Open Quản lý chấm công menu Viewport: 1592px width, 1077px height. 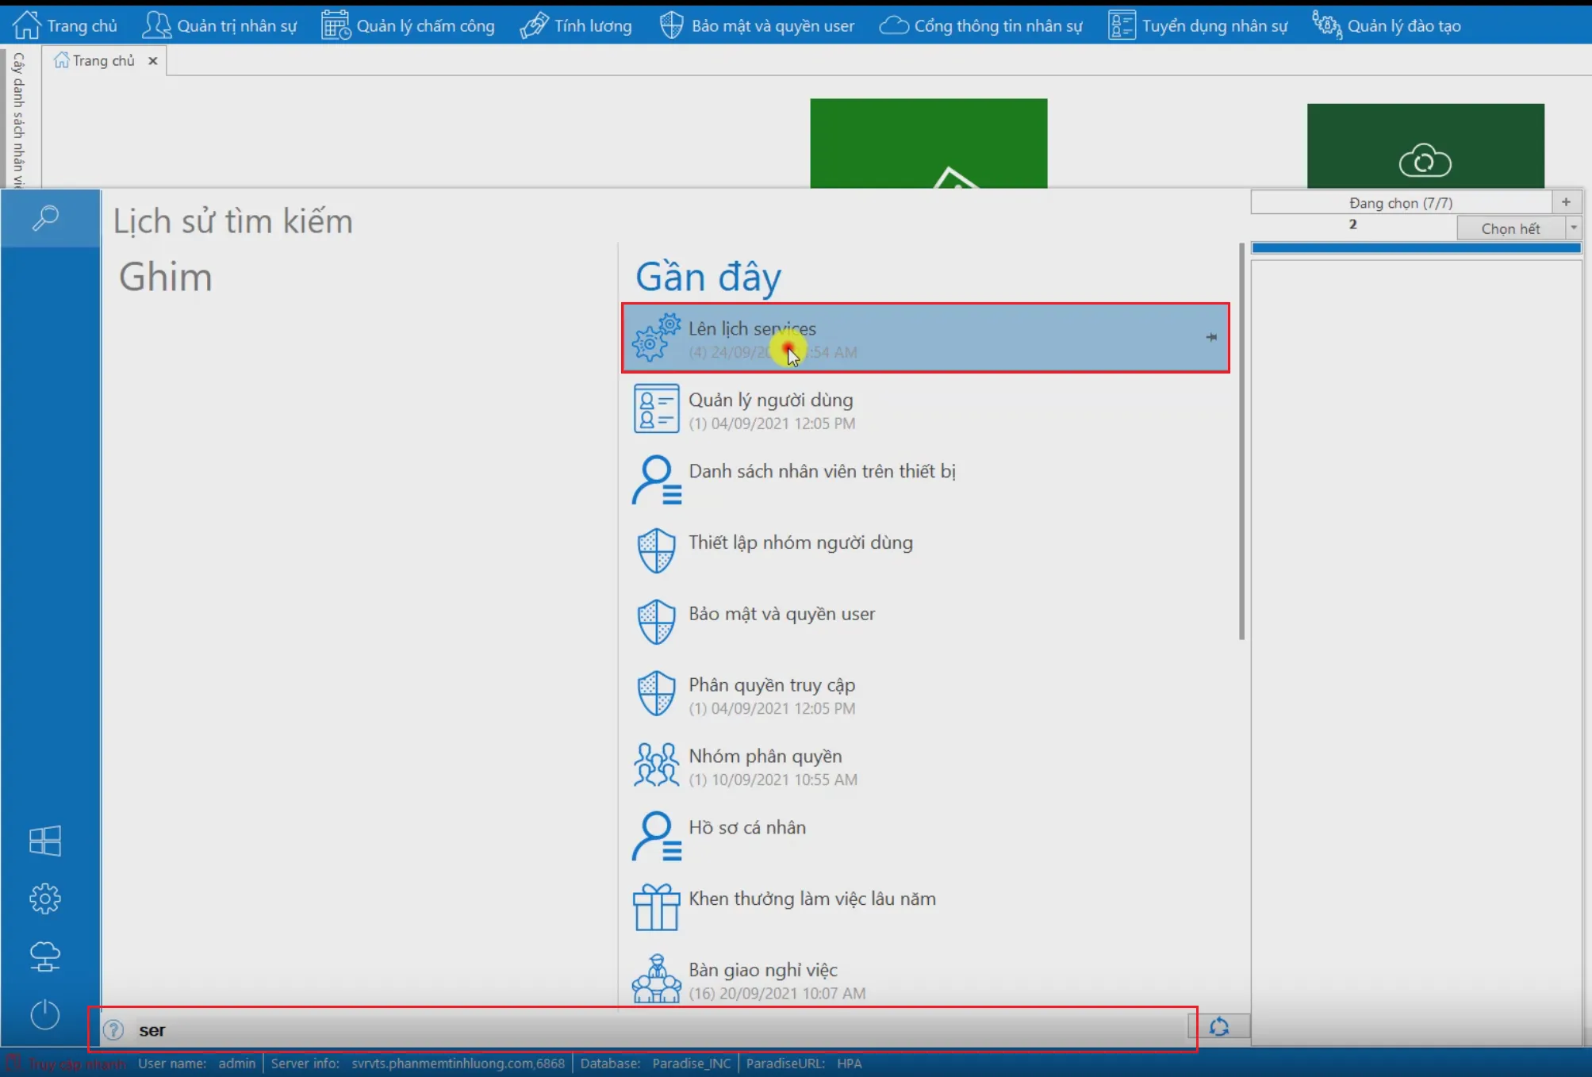point(408,25)
